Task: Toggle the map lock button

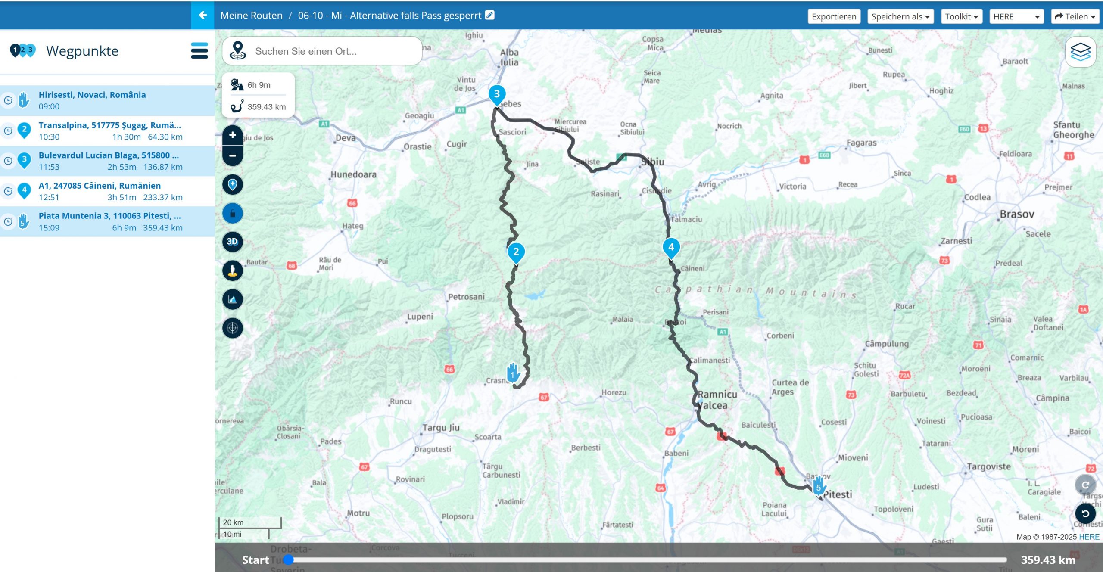Action: (233, 214)
